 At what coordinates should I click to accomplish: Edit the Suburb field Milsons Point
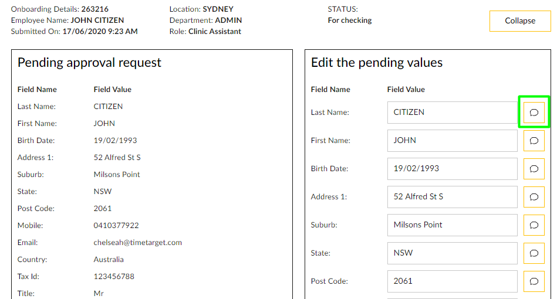(452, 225)
